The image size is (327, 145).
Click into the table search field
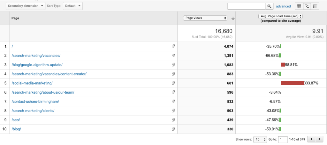[247, 6]
